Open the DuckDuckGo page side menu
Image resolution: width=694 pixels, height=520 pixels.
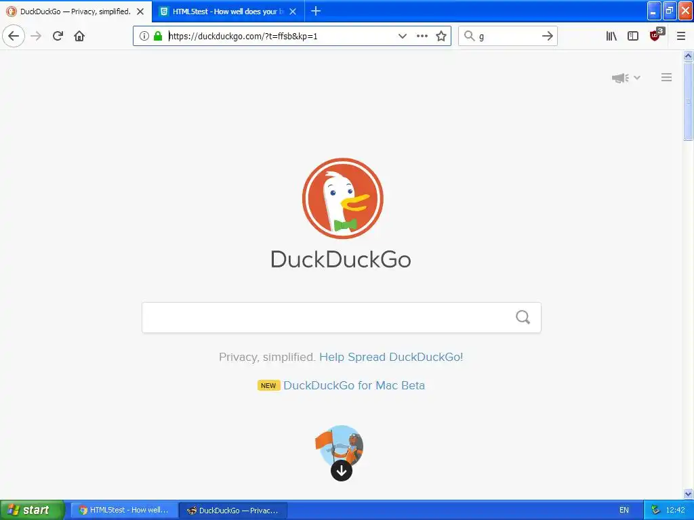(x=666, y=77)
